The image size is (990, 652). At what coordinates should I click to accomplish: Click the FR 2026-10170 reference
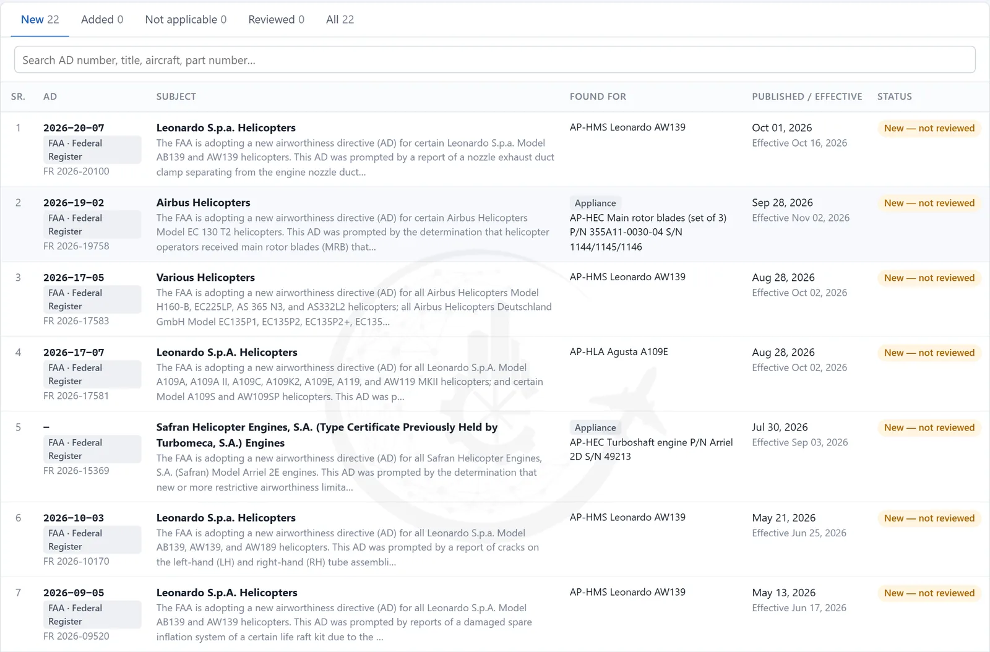[76, 562]
